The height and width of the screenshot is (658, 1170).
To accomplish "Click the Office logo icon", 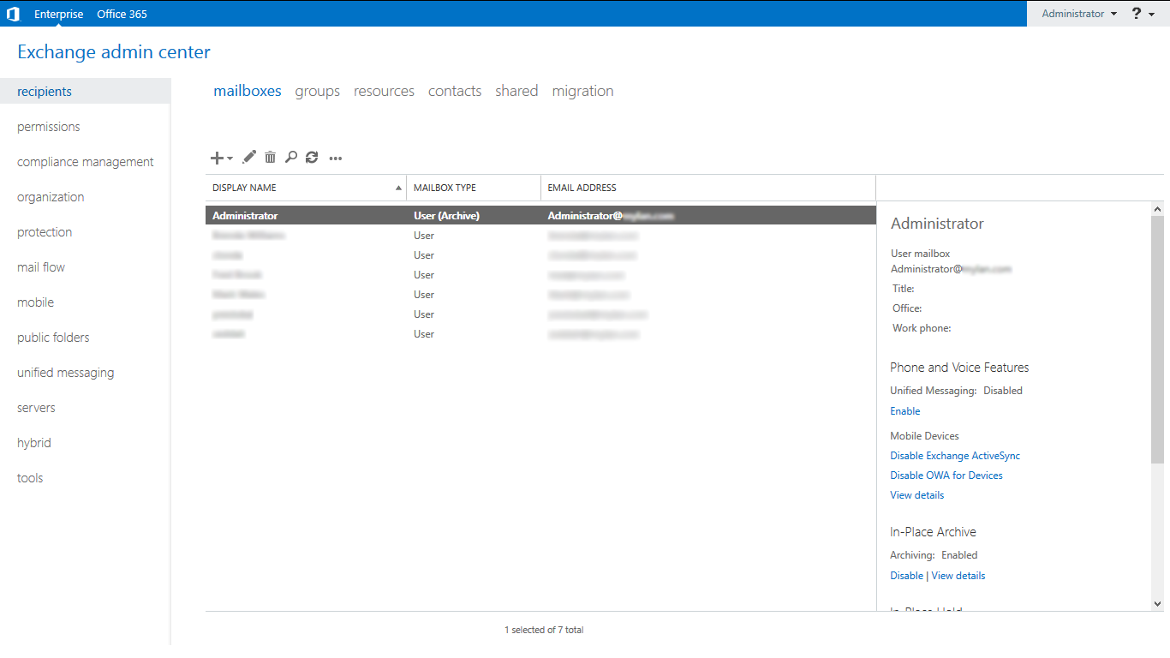I will (x=13, y=14).
